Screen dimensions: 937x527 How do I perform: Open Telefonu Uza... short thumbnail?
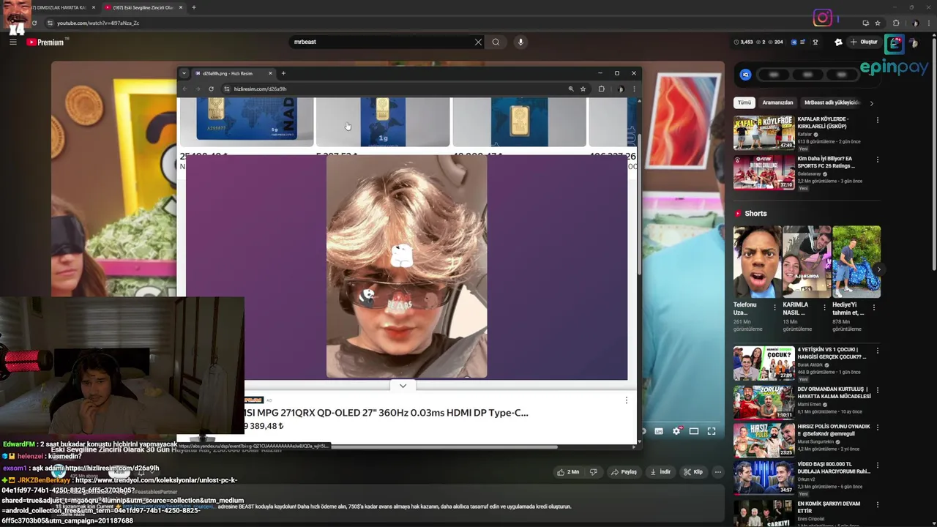point(757,261)
